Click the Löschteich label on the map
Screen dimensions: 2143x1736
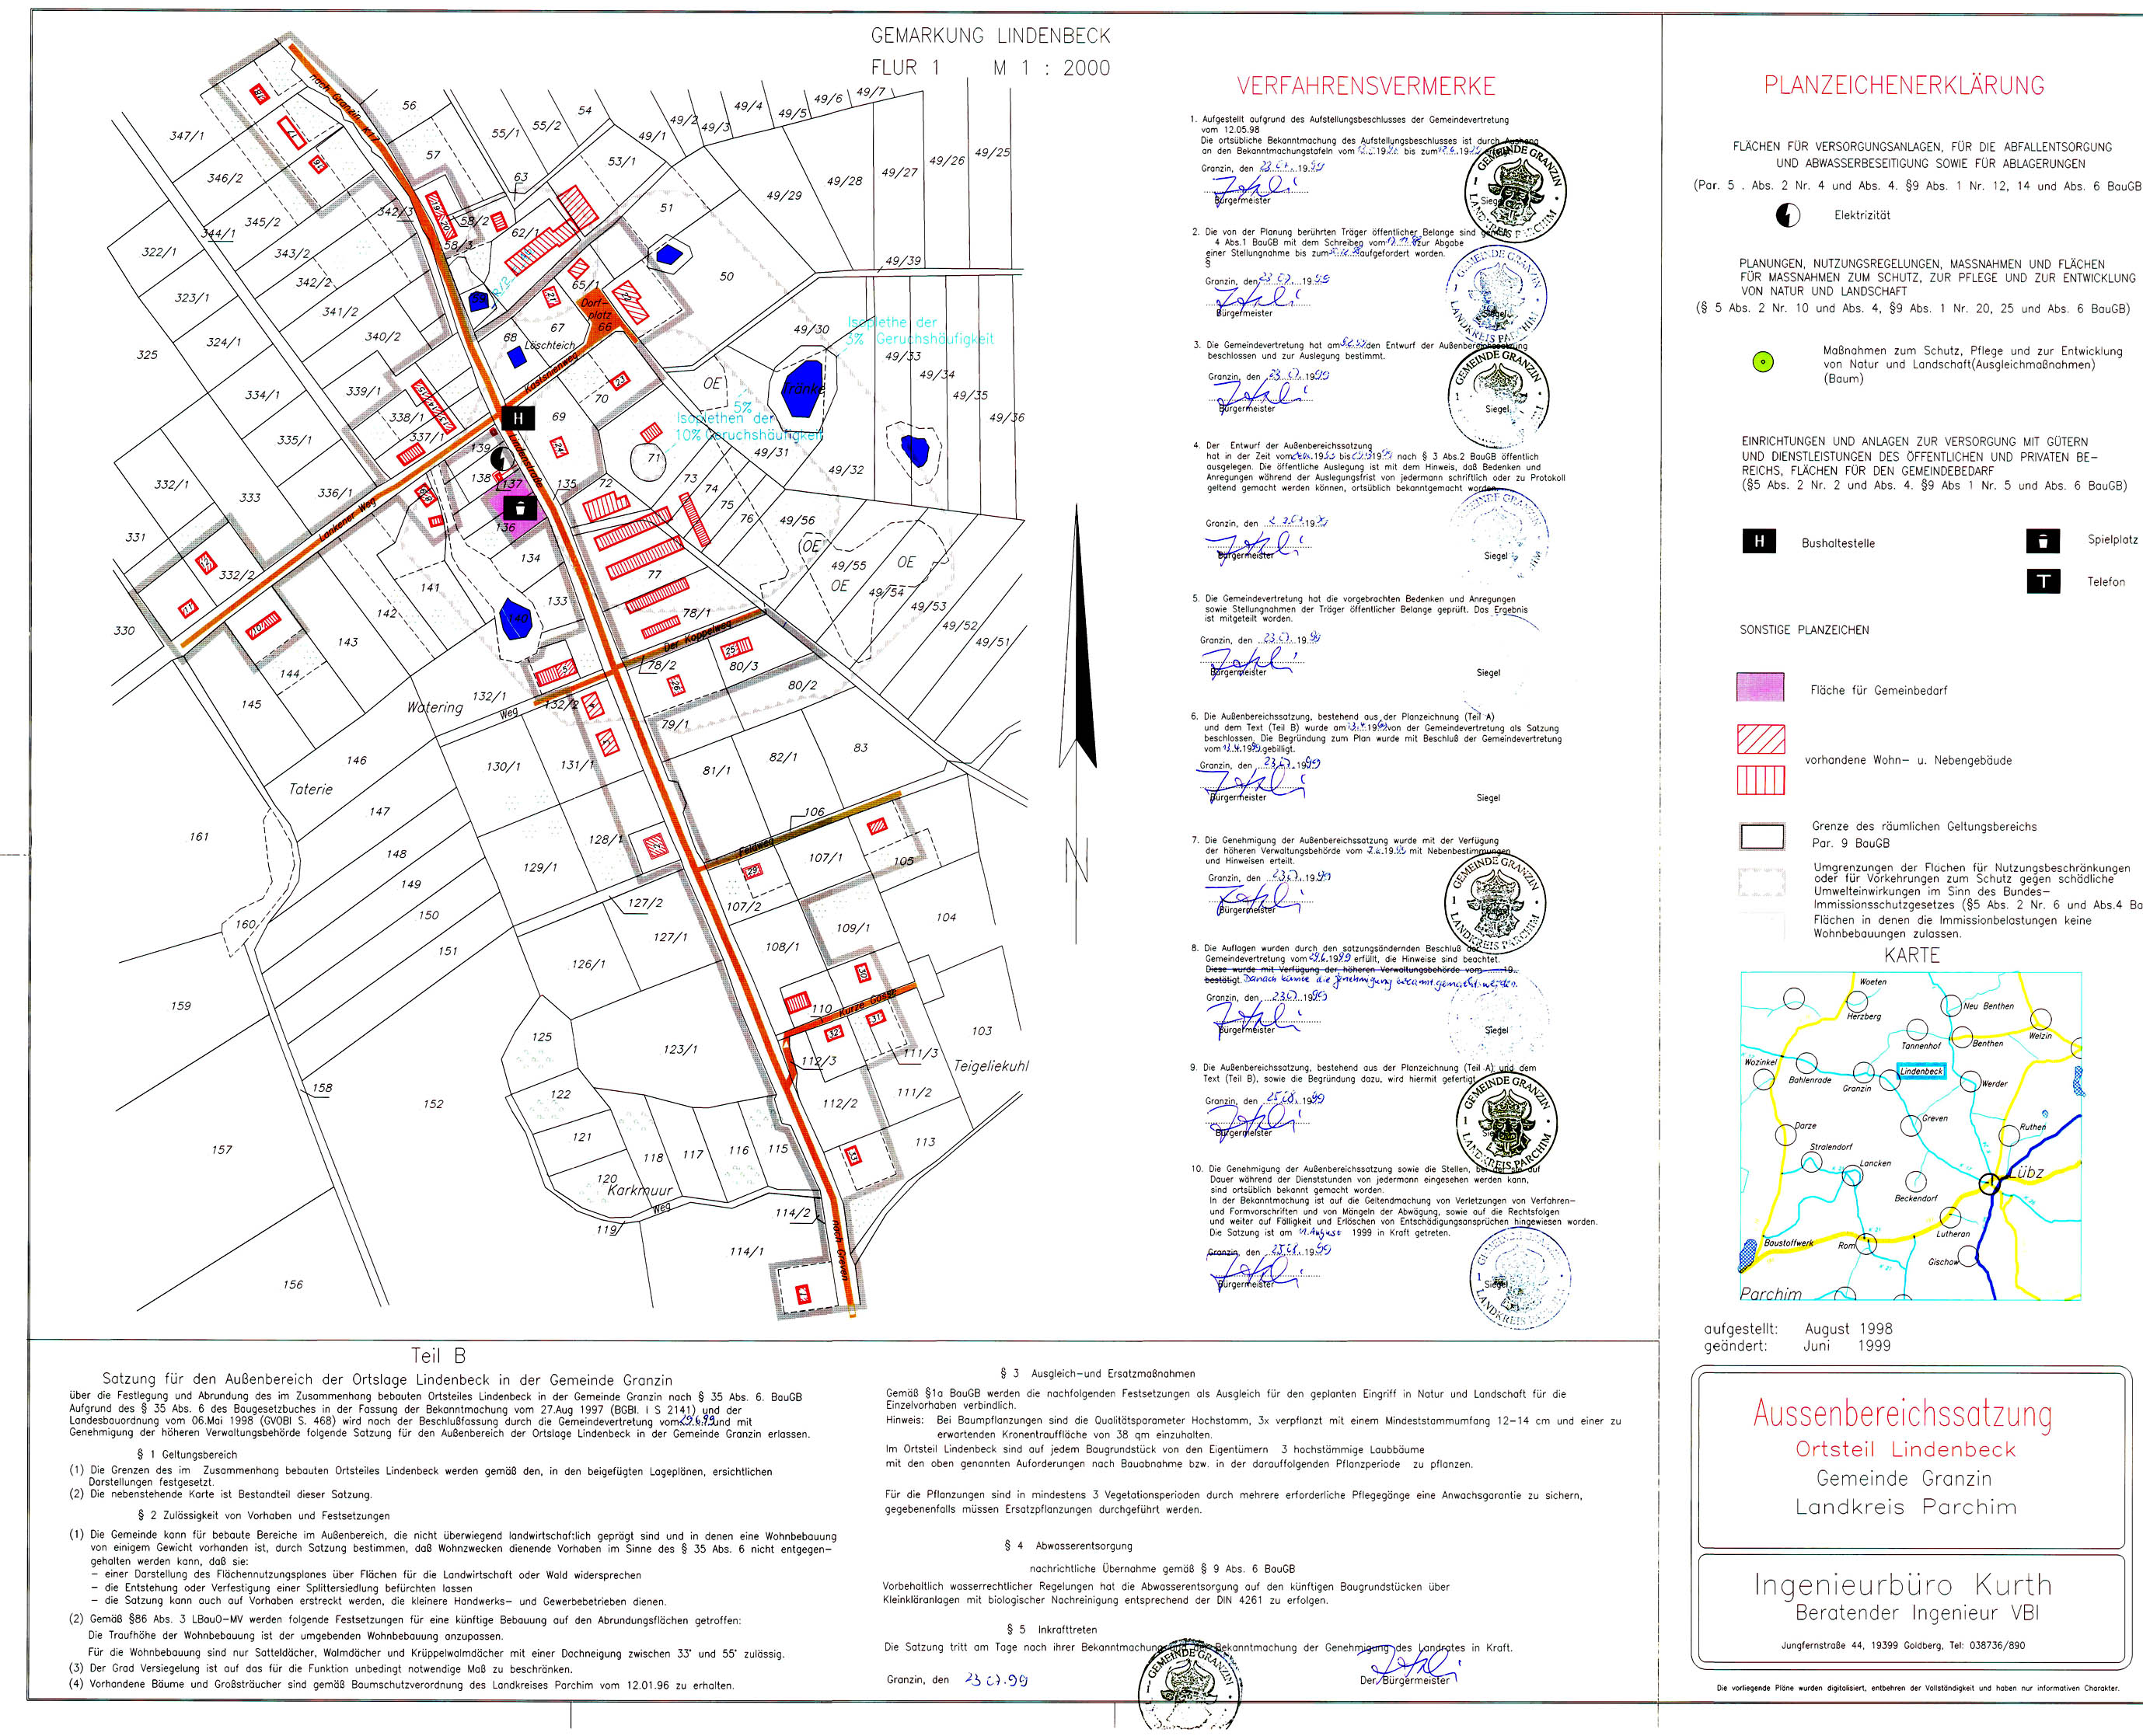pos(550,345)
